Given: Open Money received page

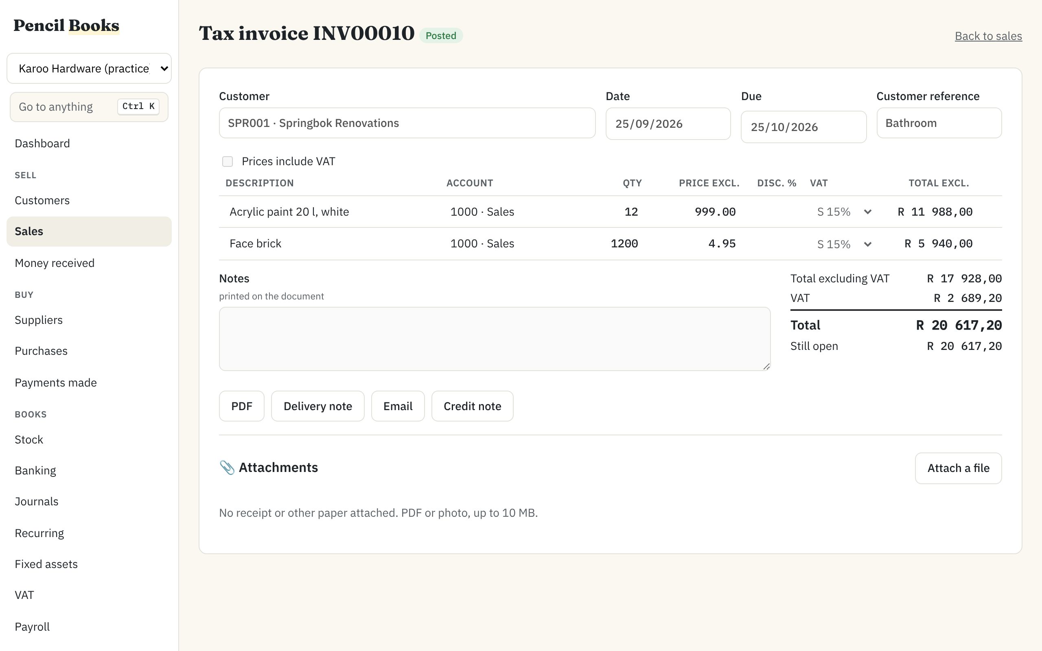Looking at the screenshot, I should point(89,263).
